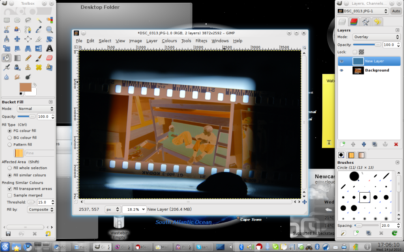Select the Fuzzy Select magic wand tool
This screenshot has height=252, width=404.
pos(39,20)
